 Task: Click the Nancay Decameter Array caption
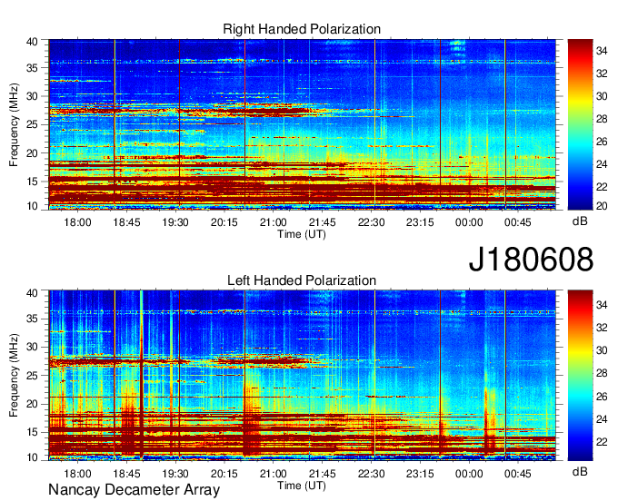134,490
